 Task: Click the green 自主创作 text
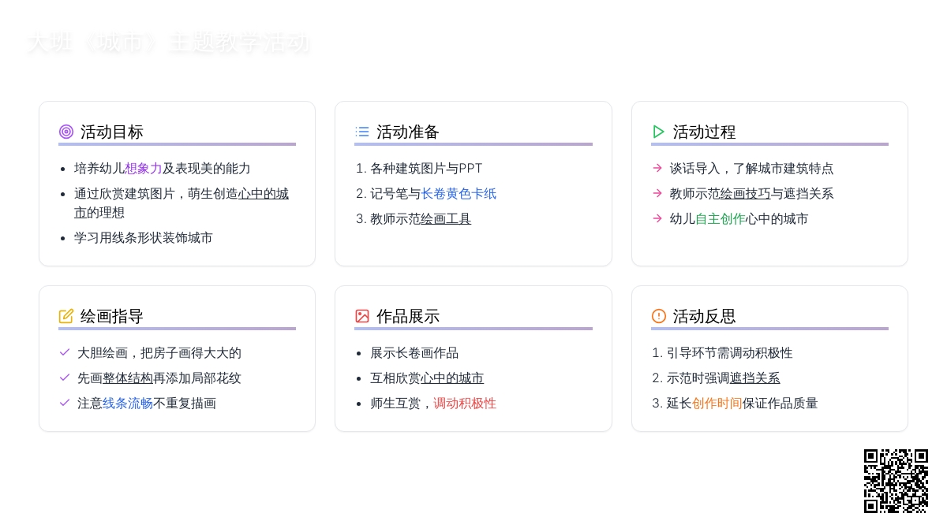(x=721, y=218)
